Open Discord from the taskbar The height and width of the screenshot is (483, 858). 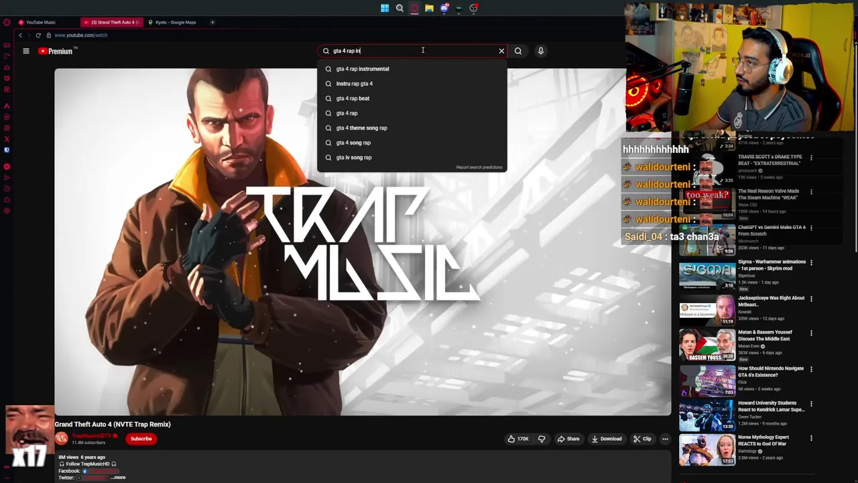point(444,8)
